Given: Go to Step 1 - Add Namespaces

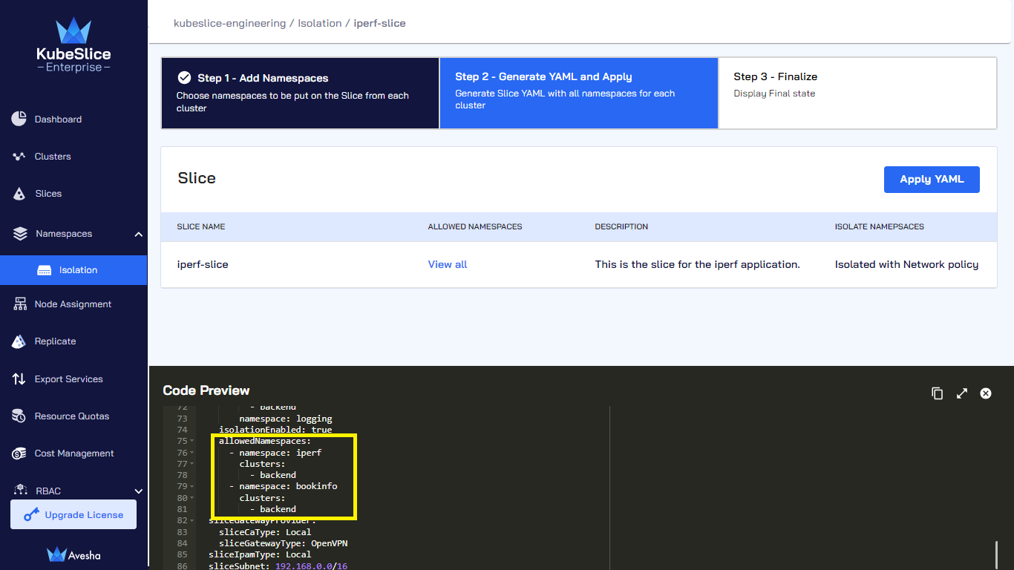Looking at the screenshot, I should (x=300, y=94).
